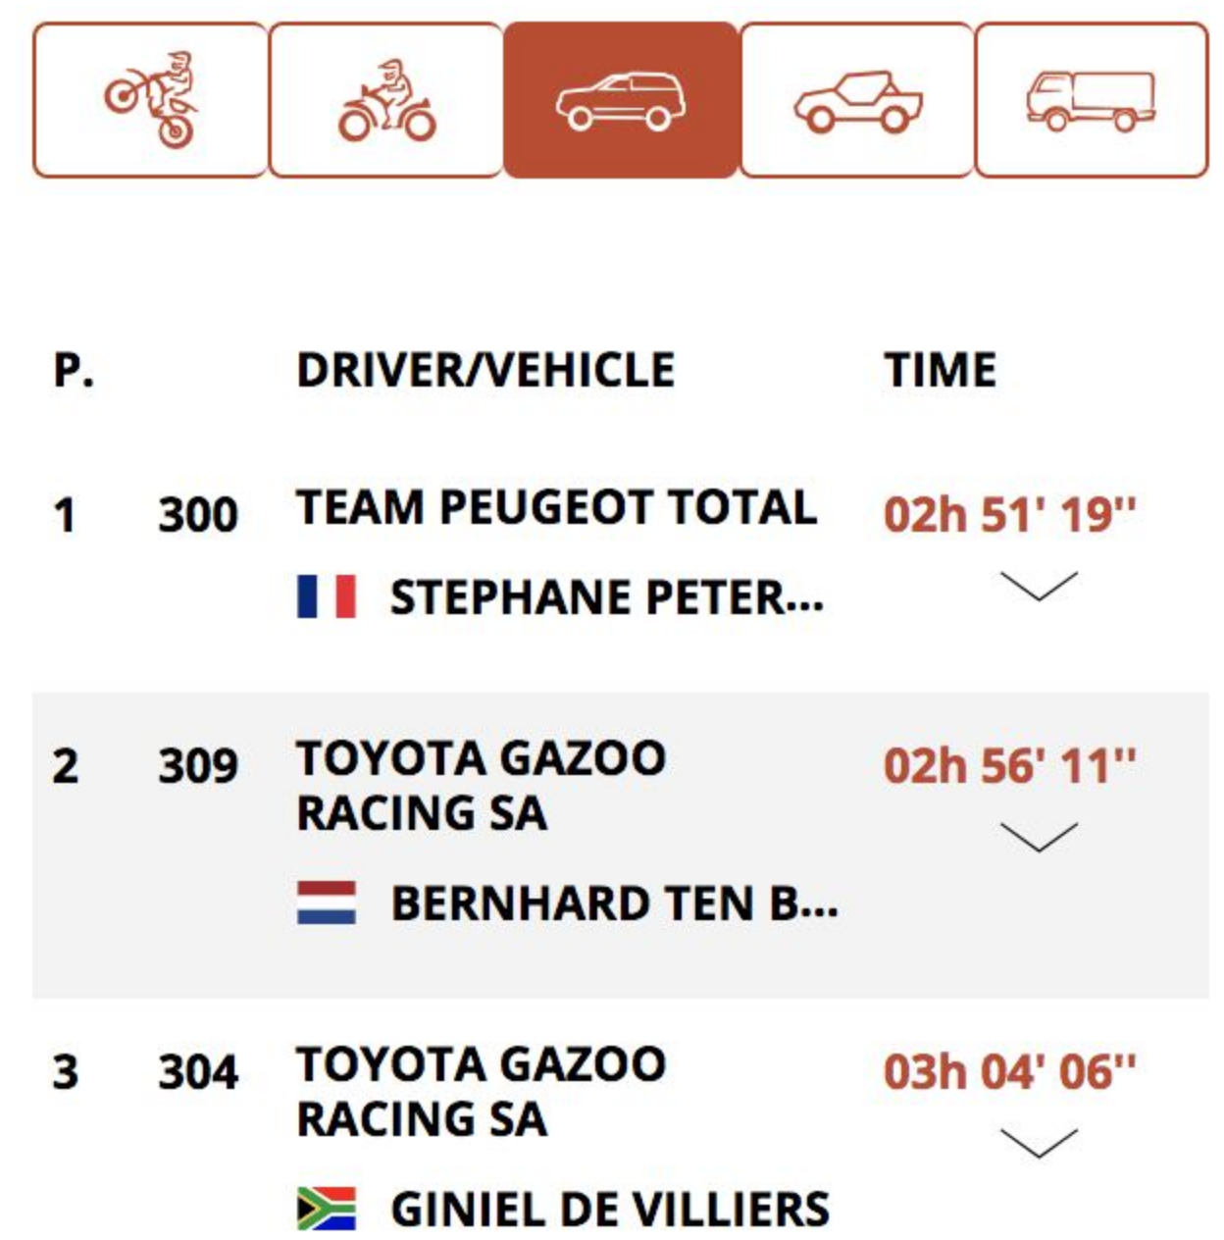Select car number 304 in third place
Image resolution: width=1224 pixels, height=1240 pixels.
coord(198,1071)
